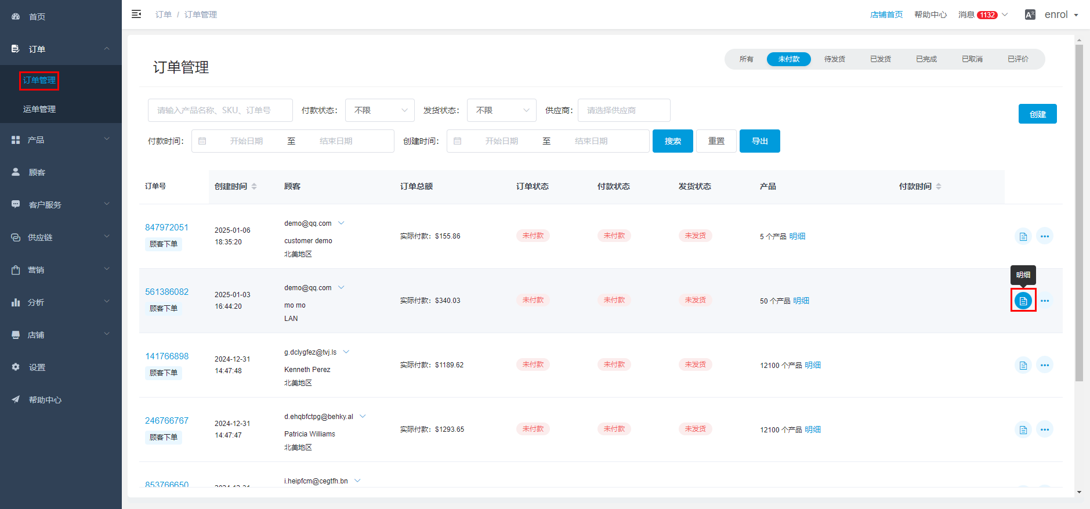The image size is (1090, 509).
Task: Open order number 847972051 link
Action: click(166, 228)
